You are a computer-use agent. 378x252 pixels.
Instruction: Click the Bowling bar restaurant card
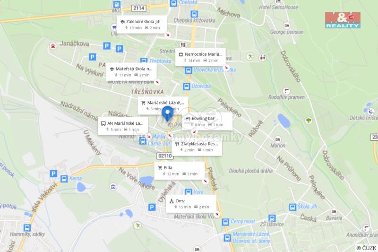click(207, 122)
